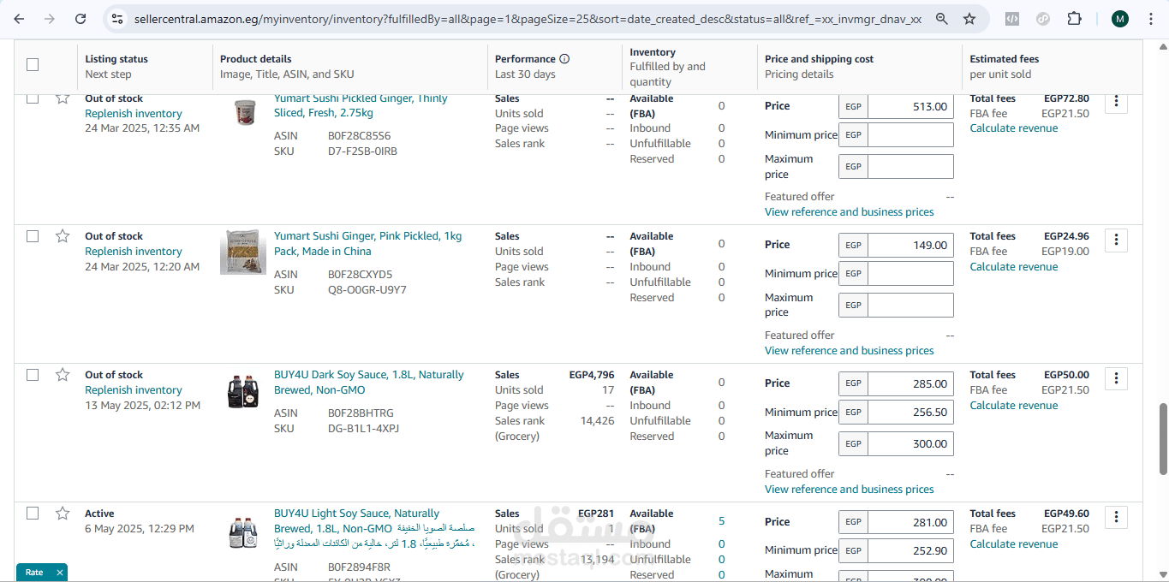Calculate revenue for EGP24.96 fees listing
This screenshot has width=1169, height=582.
point(1014,267)
